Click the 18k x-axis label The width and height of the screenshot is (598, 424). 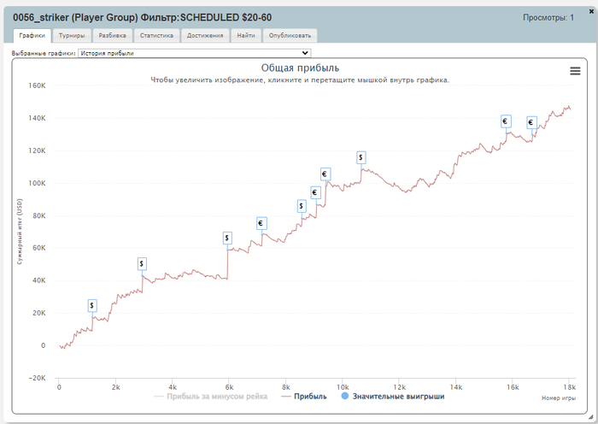pyautogui.click(x=569, y=387)
